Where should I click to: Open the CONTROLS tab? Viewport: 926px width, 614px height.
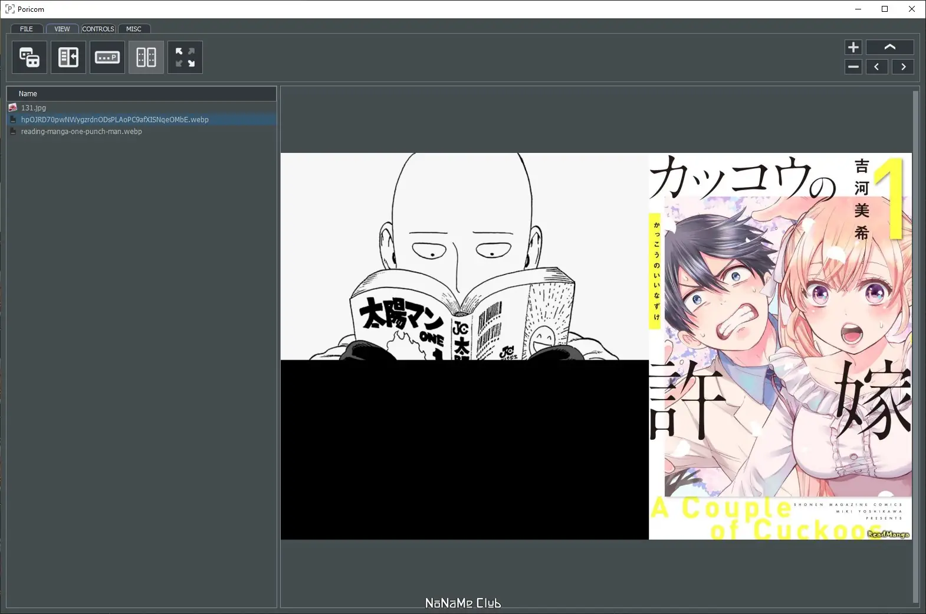coord(98,29)
